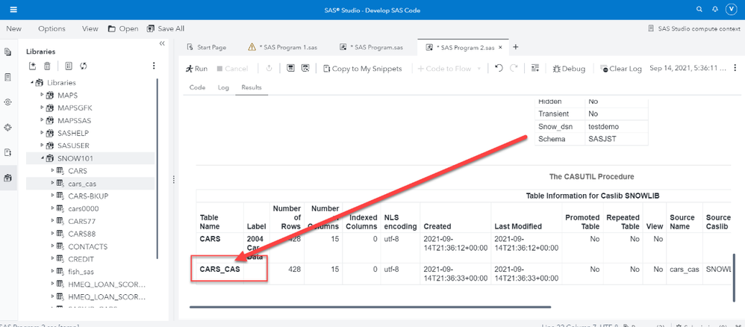The width and height of the screenshot is (745, 327).
Task: Click the delete trash icon in Libraries
Action: pos(47,66)
